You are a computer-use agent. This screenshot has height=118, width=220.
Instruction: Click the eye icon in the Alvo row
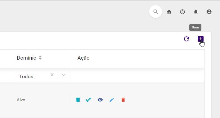100,100
